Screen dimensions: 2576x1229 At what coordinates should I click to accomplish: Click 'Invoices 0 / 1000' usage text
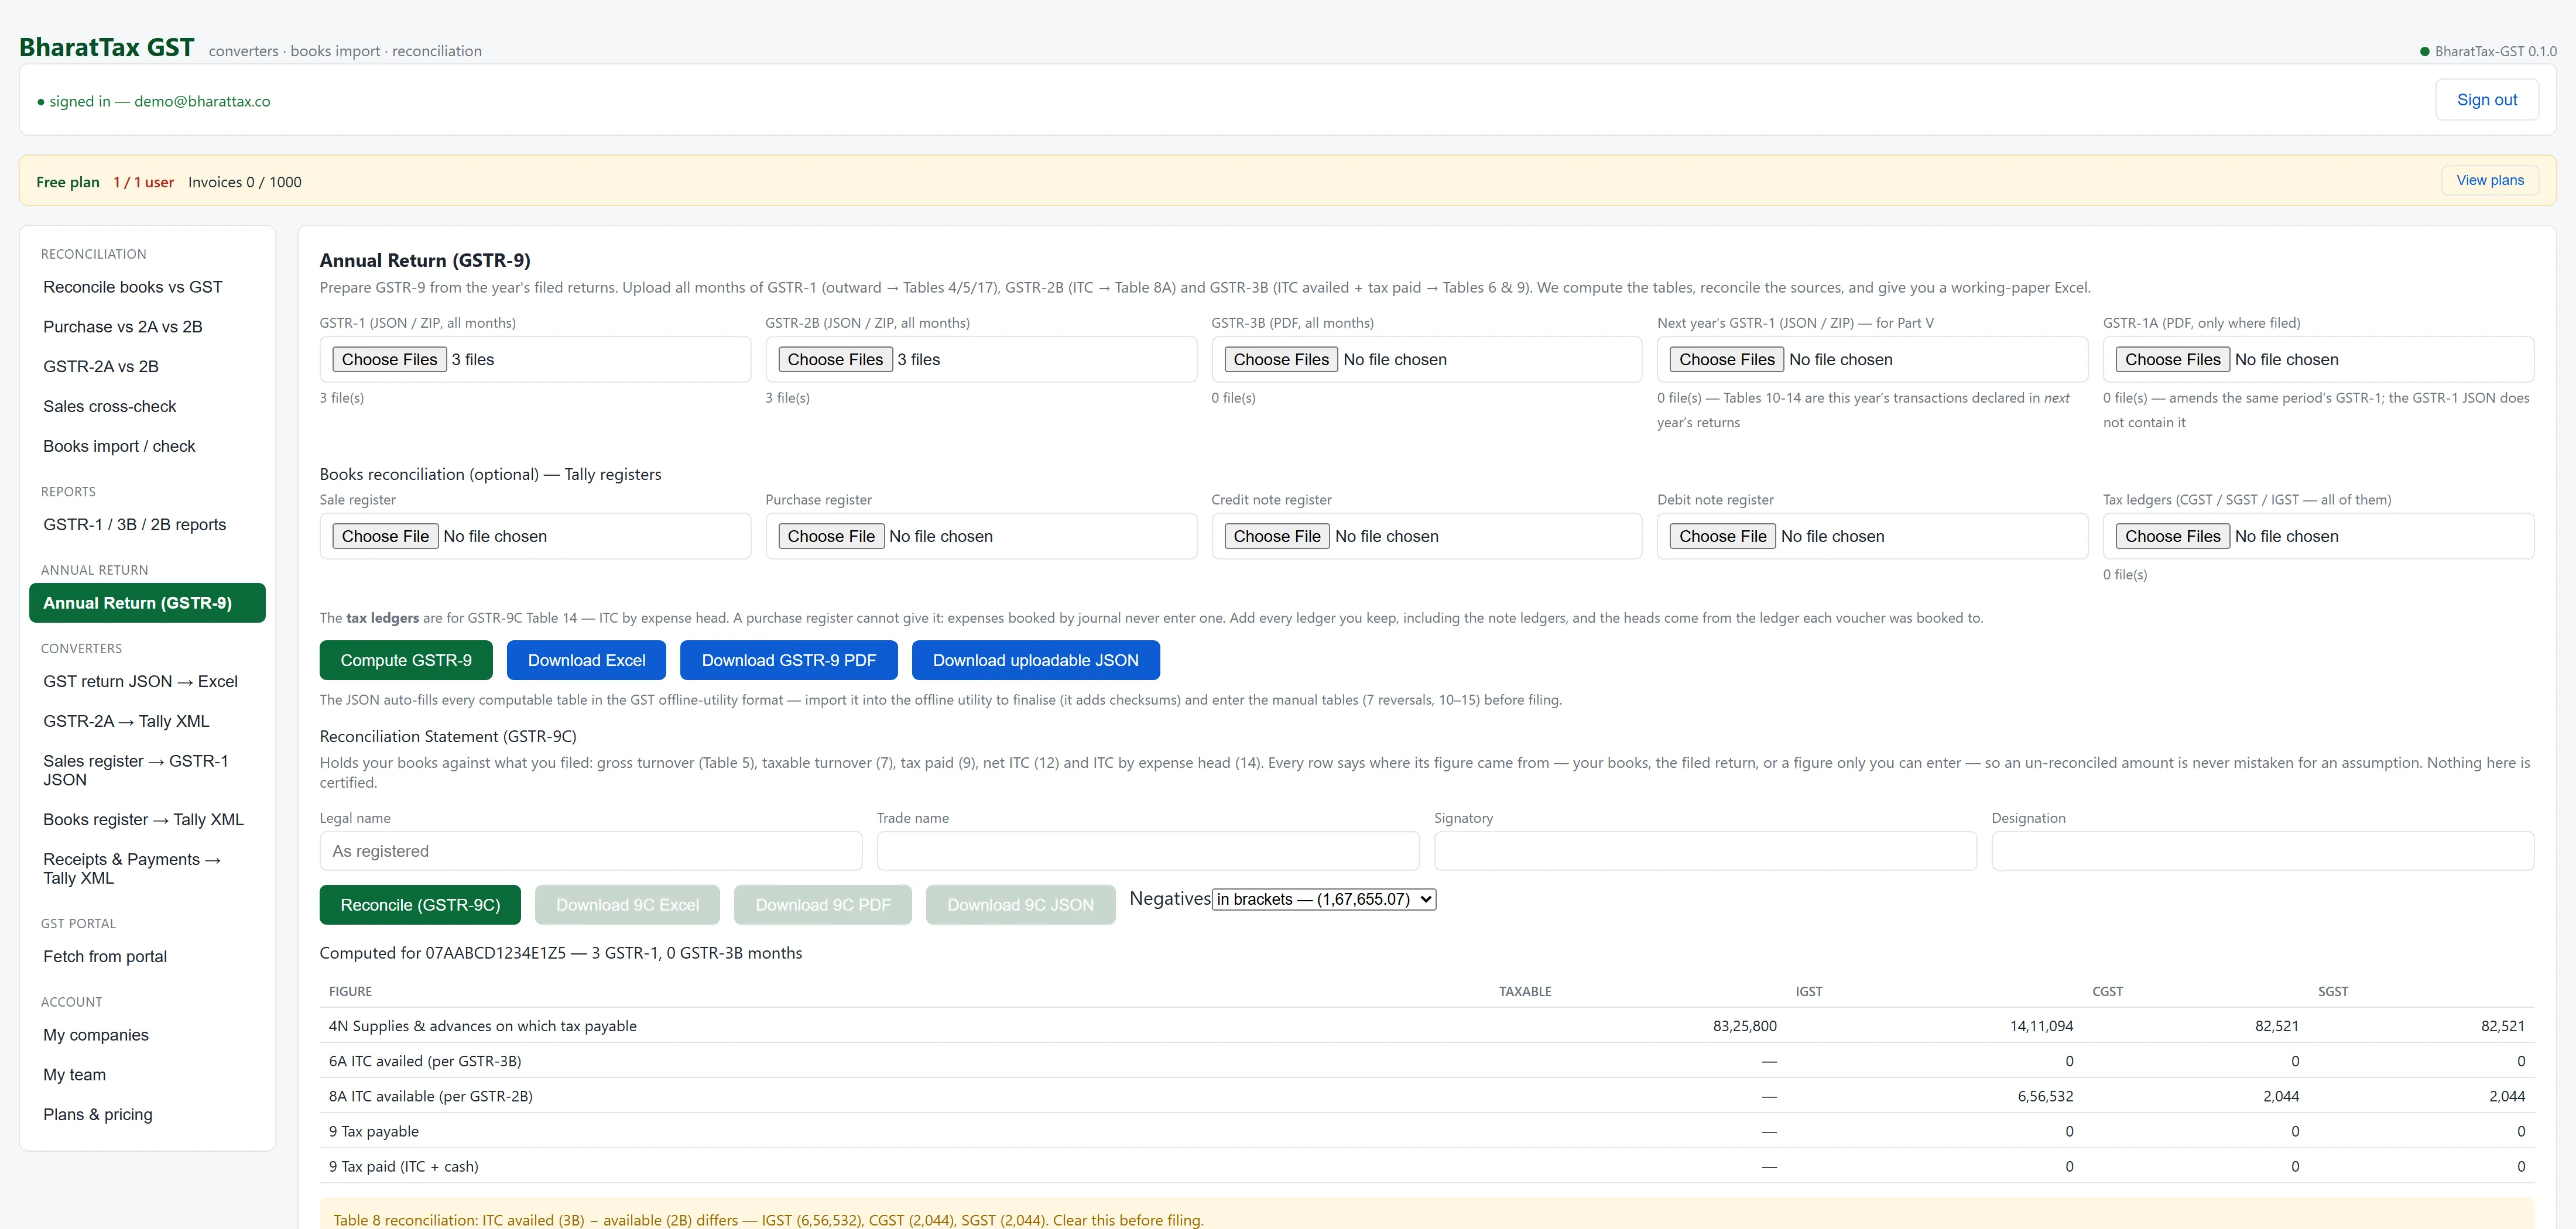click(x=245, y=182)
